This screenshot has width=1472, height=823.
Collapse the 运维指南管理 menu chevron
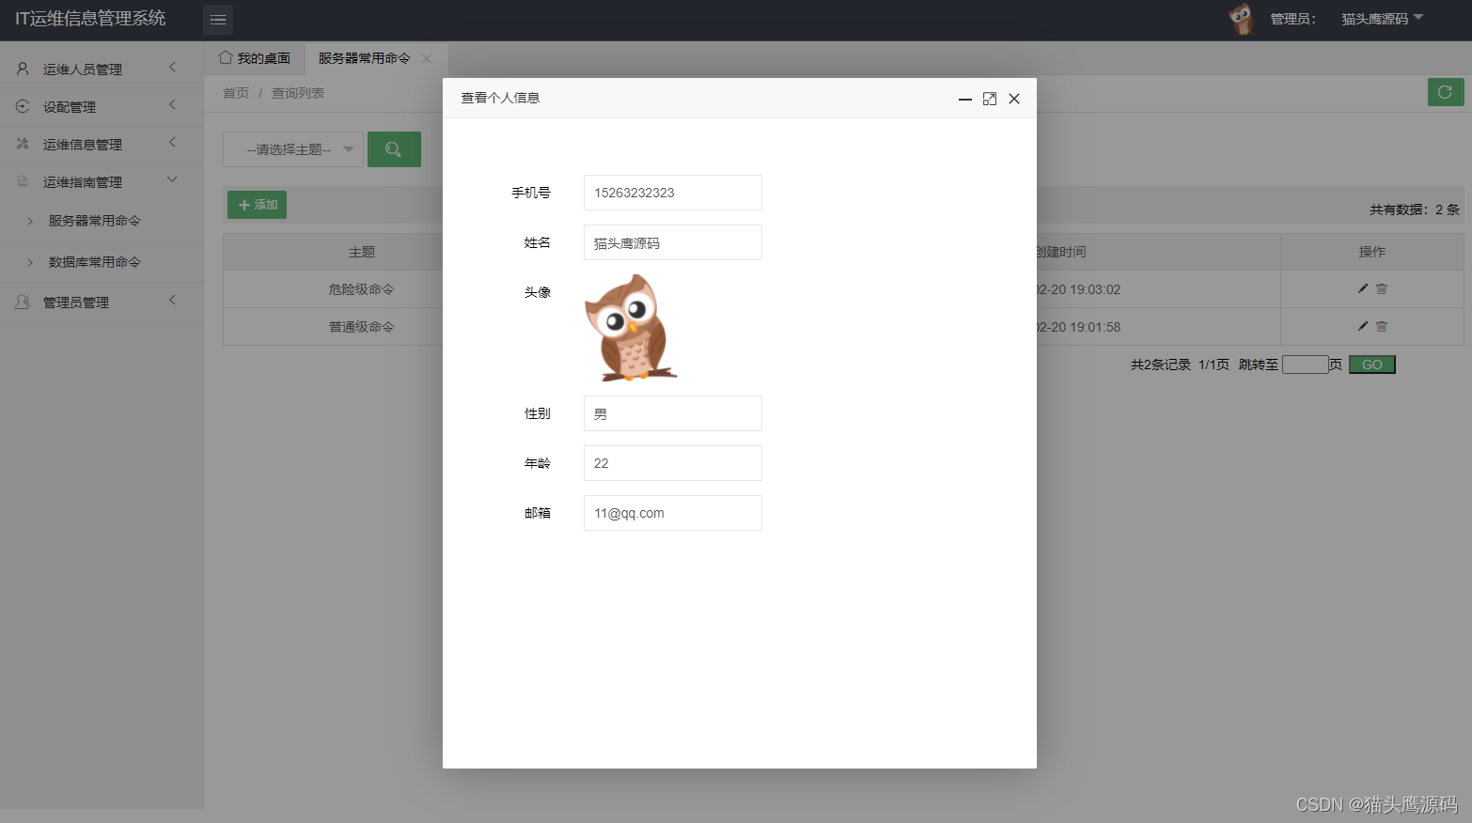point(172,179)
